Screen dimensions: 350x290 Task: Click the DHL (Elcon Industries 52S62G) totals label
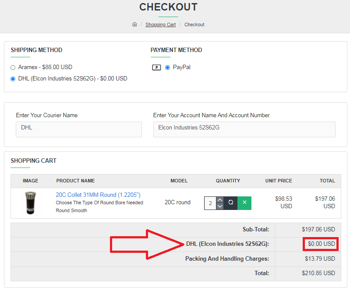[227, 244]
